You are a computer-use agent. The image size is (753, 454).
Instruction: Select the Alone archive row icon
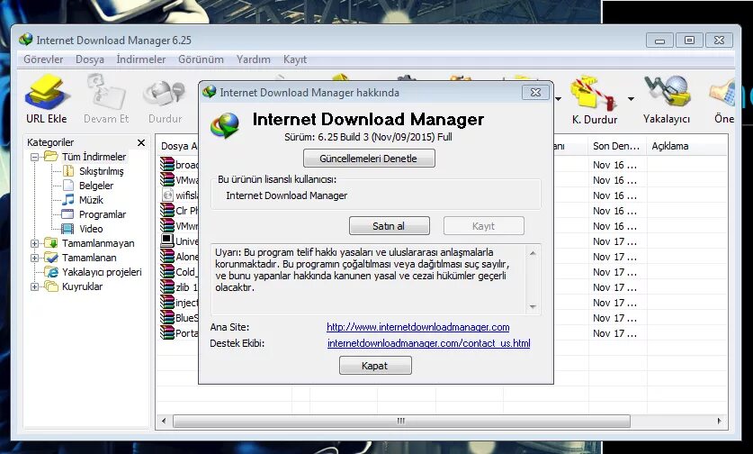tap(167, 257)
